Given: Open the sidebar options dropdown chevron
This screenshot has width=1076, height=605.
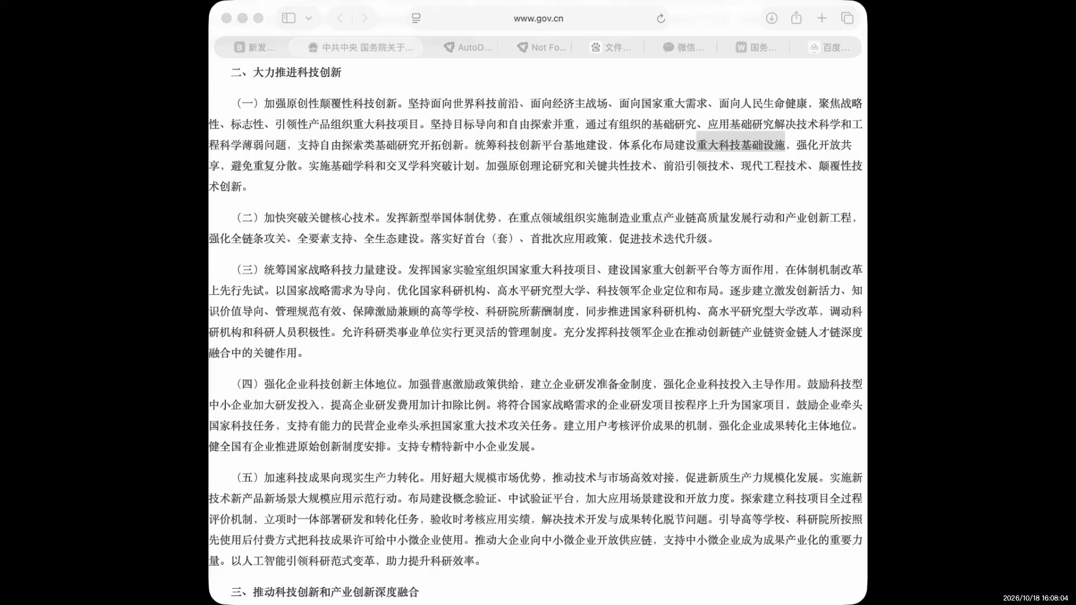Looking at the screenshot, I should coord(308,18).
